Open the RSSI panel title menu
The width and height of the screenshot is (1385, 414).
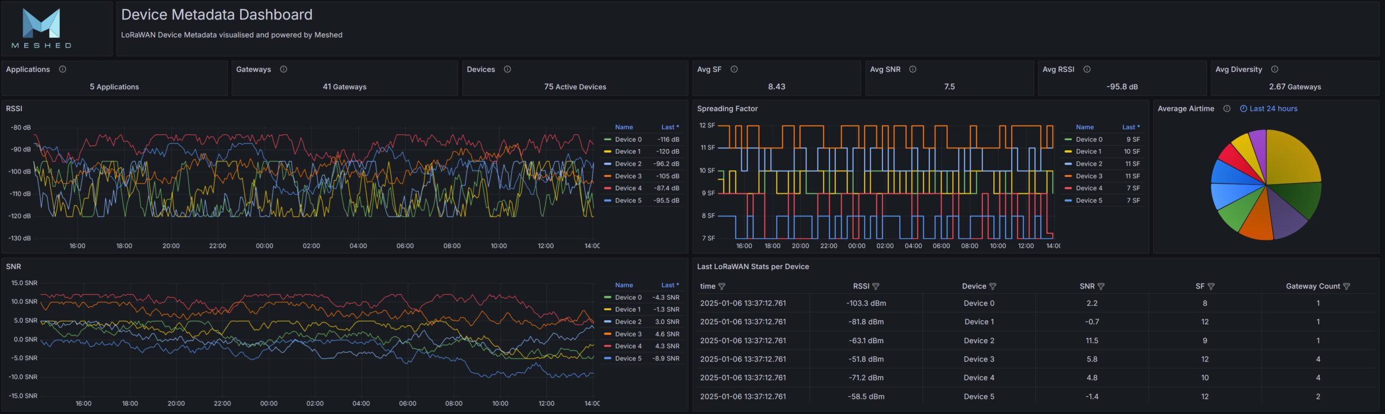[x=14, y=109]
